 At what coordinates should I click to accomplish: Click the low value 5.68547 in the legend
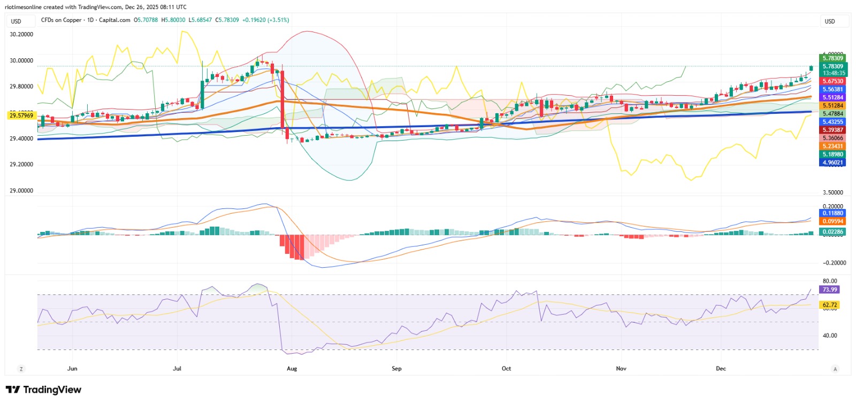click(201, 20)
